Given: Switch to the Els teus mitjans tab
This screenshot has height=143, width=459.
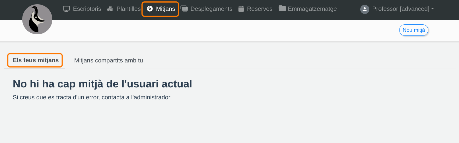Looking at the screenshot, I should [x=36, y=60].
